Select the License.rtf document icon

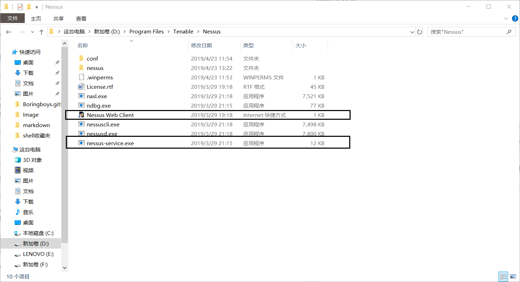(81, 87)
